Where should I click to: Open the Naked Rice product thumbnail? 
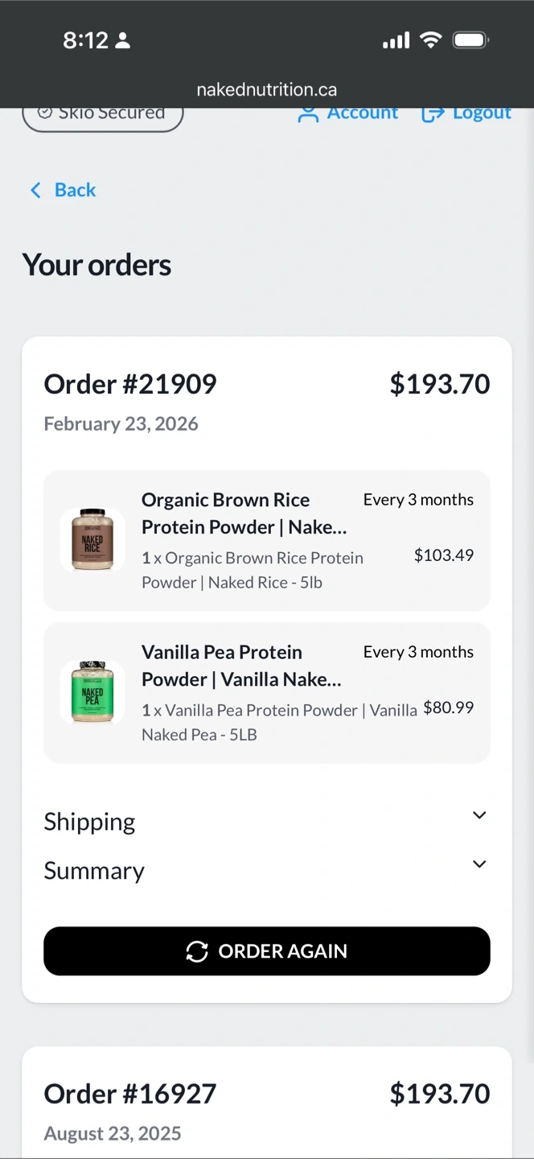(92, 539)
